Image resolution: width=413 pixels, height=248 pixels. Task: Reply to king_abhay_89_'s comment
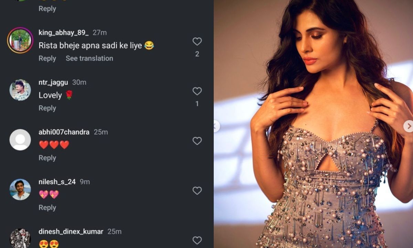[x=47, y=59]
